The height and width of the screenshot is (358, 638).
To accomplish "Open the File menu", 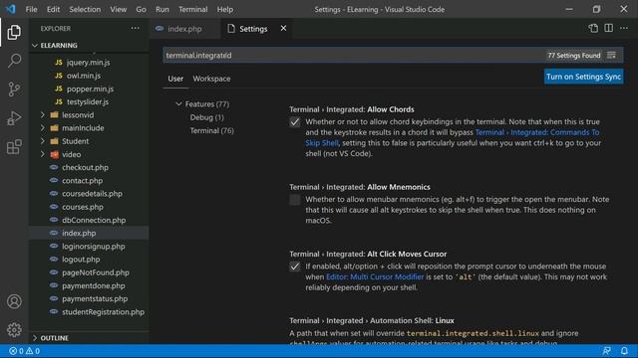I will (31, 9).
